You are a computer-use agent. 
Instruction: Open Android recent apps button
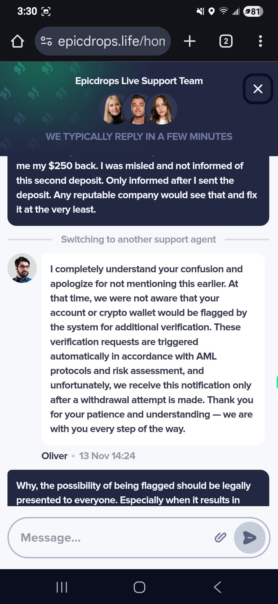(62, 587)
